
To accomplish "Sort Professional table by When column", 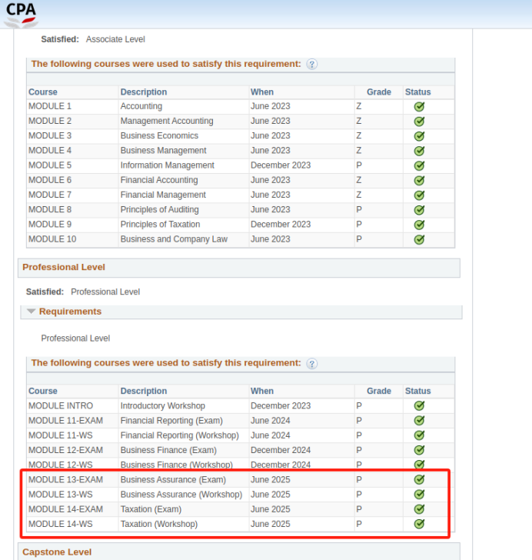I will click(261, 391).
